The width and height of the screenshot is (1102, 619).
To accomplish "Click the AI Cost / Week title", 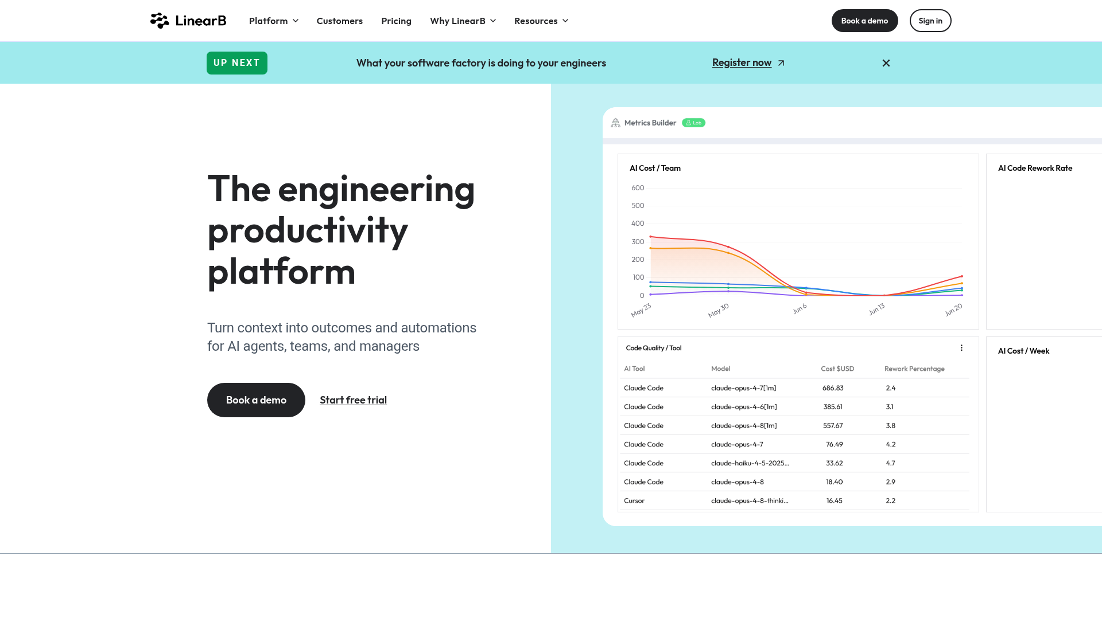I will (x=1023, y=351).
